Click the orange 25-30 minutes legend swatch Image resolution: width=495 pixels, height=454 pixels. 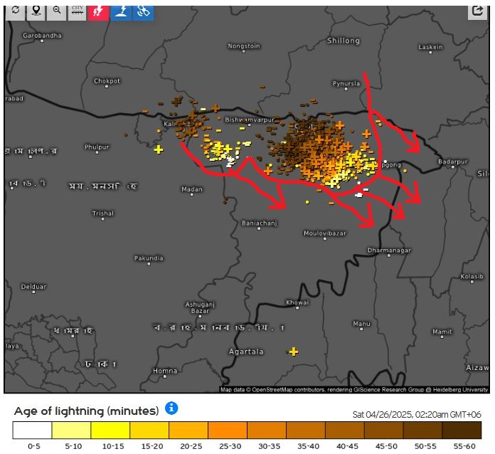click(x=228, y=430)
